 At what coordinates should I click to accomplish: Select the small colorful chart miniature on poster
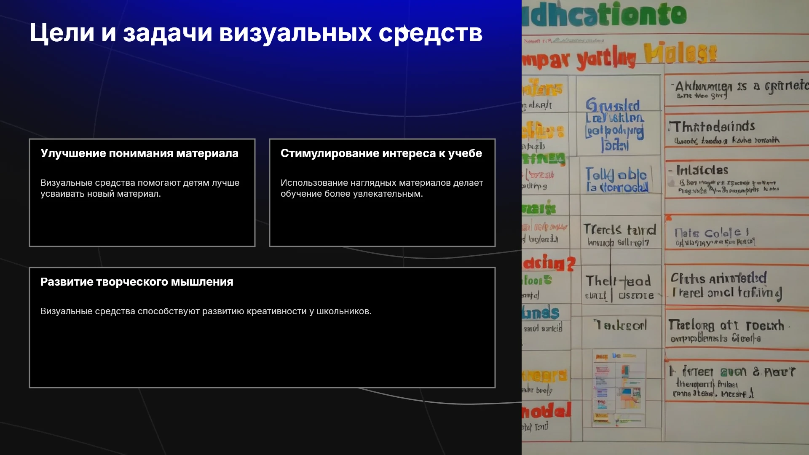[x=619, y=388]
